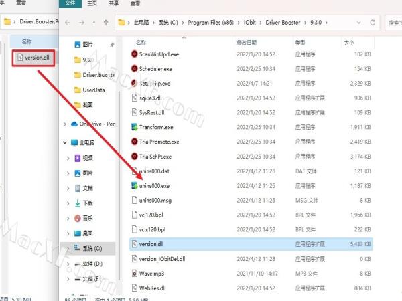
Task: Switch to the 查看 ribbon tab in front window
Action: click(x=135, y=3)
